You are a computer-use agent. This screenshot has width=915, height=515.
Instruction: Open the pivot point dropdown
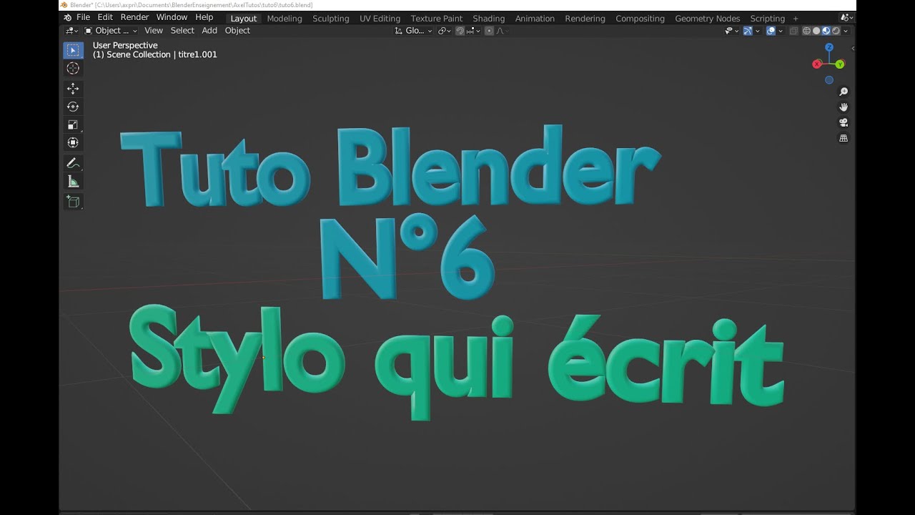click(445, 31)
